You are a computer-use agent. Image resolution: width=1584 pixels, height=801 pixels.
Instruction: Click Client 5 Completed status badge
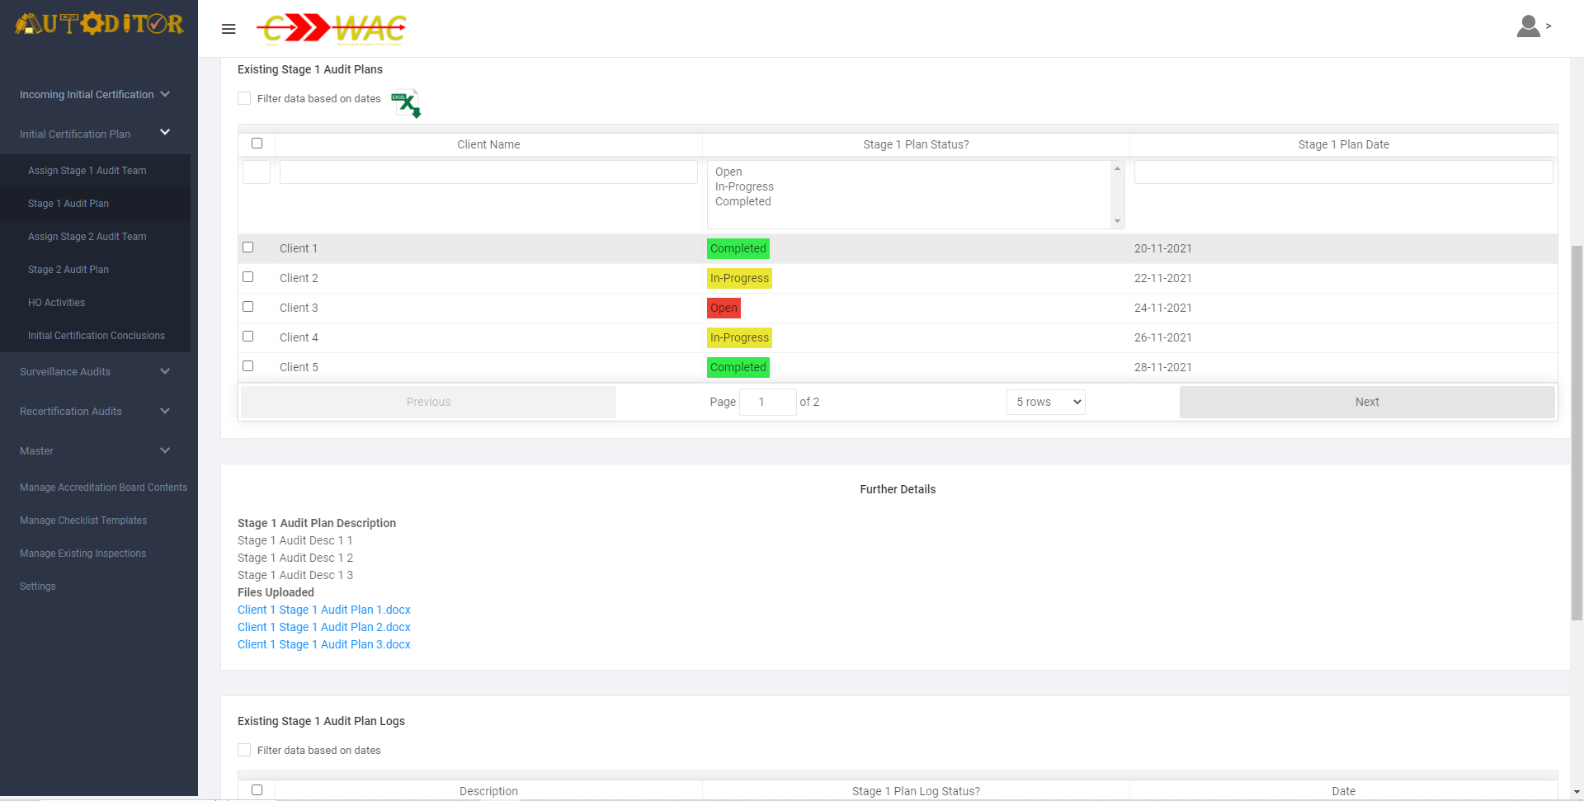tap(738, 367)
